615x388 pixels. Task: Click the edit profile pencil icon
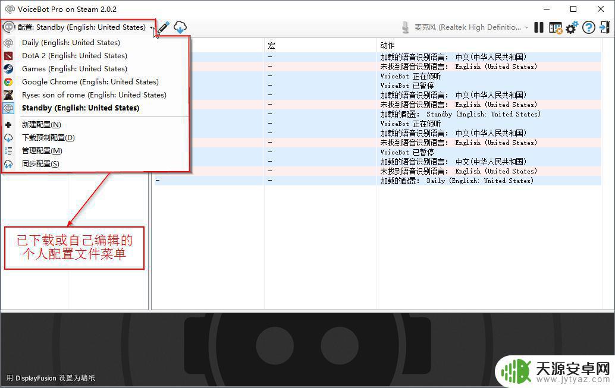click(164, 27)
